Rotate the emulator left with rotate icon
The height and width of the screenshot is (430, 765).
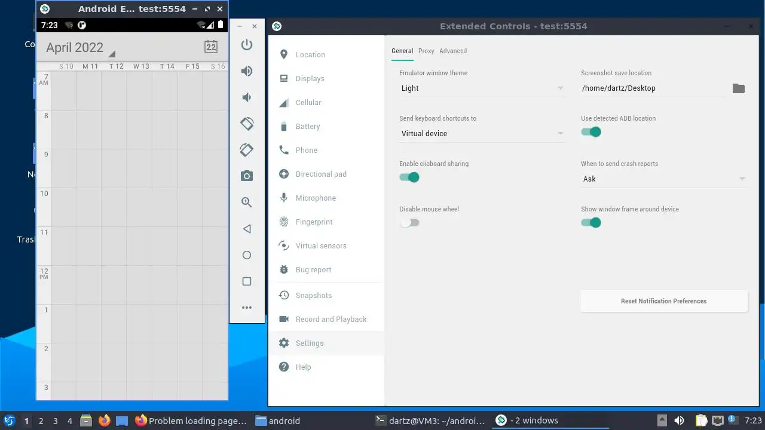click(247, 124)
